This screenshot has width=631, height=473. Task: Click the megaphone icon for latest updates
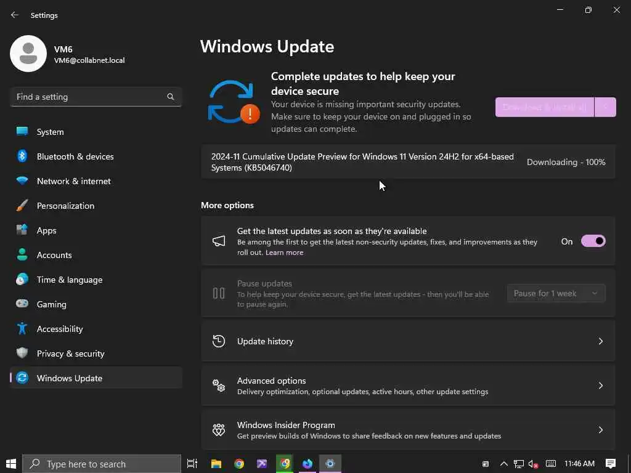pos(219,241)
